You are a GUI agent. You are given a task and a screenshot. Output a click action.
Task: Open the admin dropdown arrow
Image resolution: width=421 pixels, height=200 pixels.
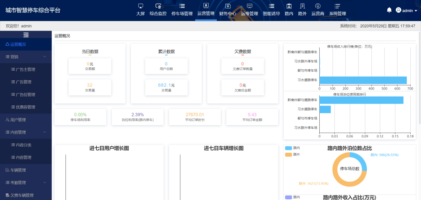[x=416, y=11]
